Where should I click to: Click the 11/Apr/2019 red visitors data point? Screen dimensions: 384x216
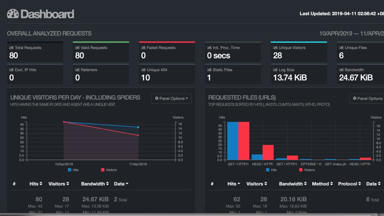point(138,135)
